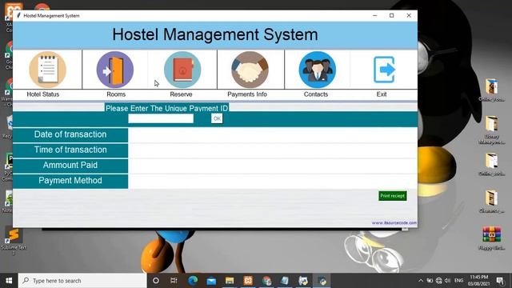Click 'Please Enter The Unique Payment ID' prompt
Viewport: 512px width, 288px height.
tap(166, 108)
